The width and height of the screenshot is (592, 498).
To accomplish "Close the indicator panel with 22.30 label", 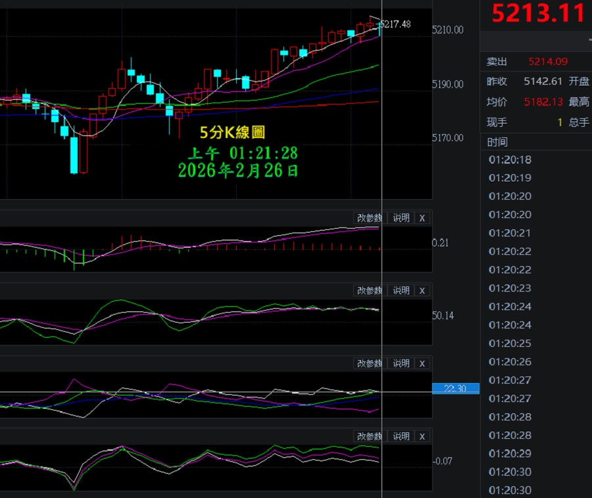I will (422, 364).
